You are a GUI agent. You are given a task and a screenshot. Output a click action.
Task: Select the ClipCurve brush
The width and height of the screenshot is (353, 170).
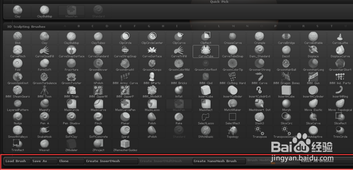[179, 38]
